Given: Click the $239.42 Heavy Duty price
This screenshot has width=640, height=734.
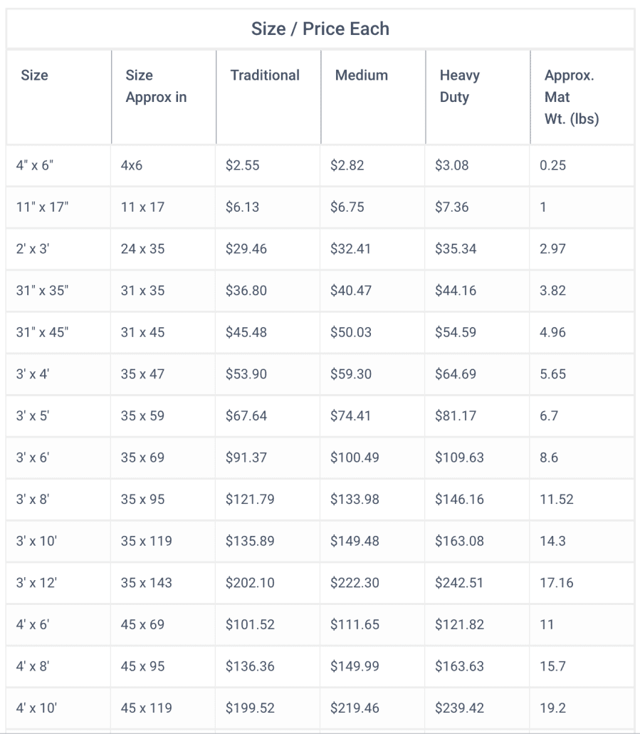Looking at the screenshot, I should pos(459,708).
